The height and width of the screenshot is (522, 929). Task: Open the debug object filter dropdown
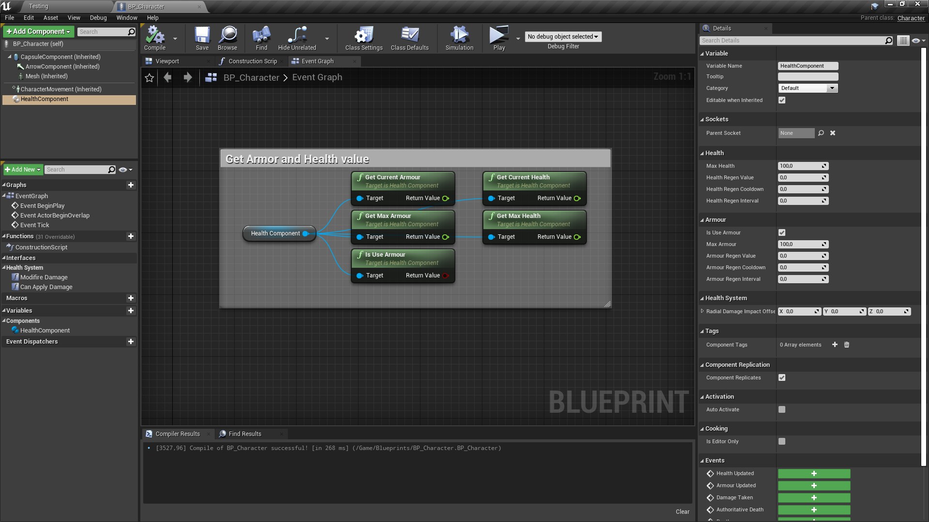click(563, 37)
